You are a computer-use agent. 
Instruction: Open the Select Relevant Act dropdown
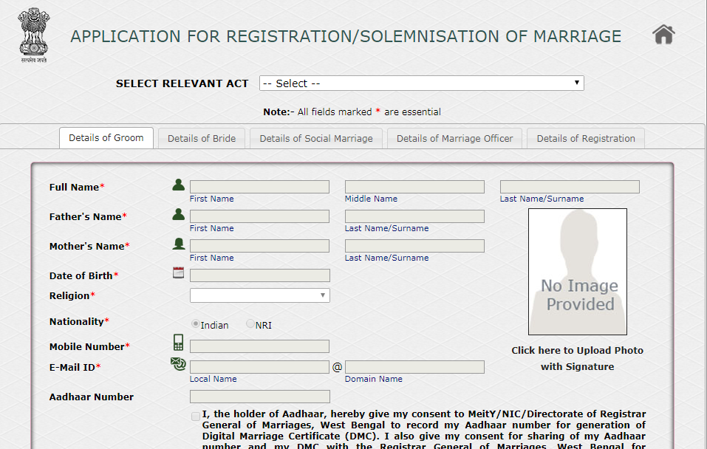pyautogui.click(x=421, y=83)
